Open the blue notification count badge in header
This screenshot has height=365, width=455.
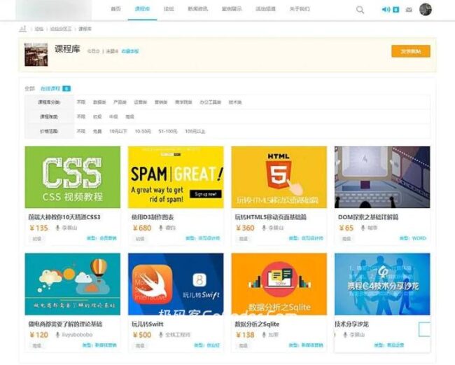click(395, 10)
